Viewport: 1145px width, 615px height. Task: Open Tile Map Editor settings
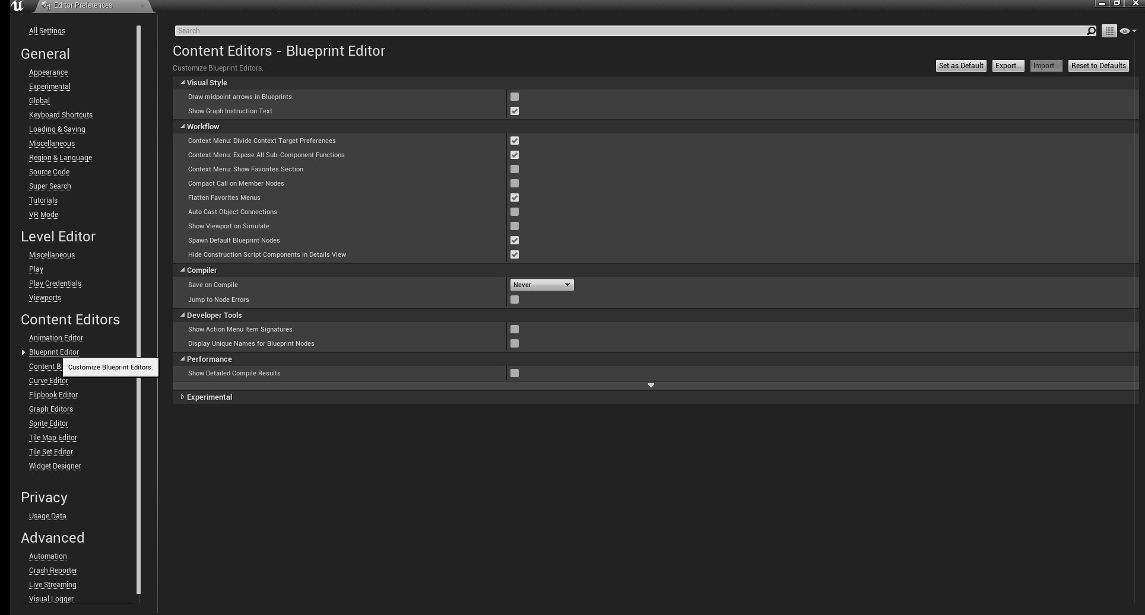(53, 438)
